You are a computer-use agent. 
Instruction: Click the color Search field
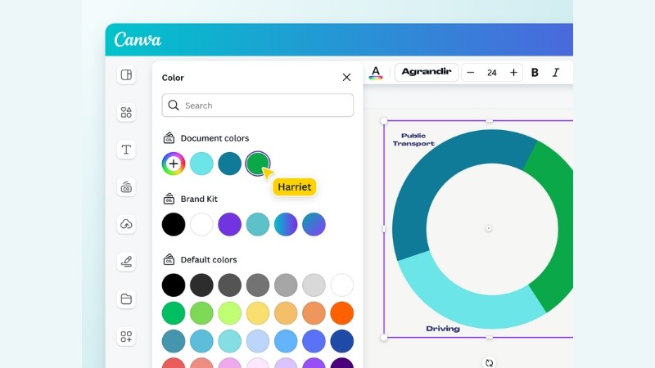pos(258,105)
